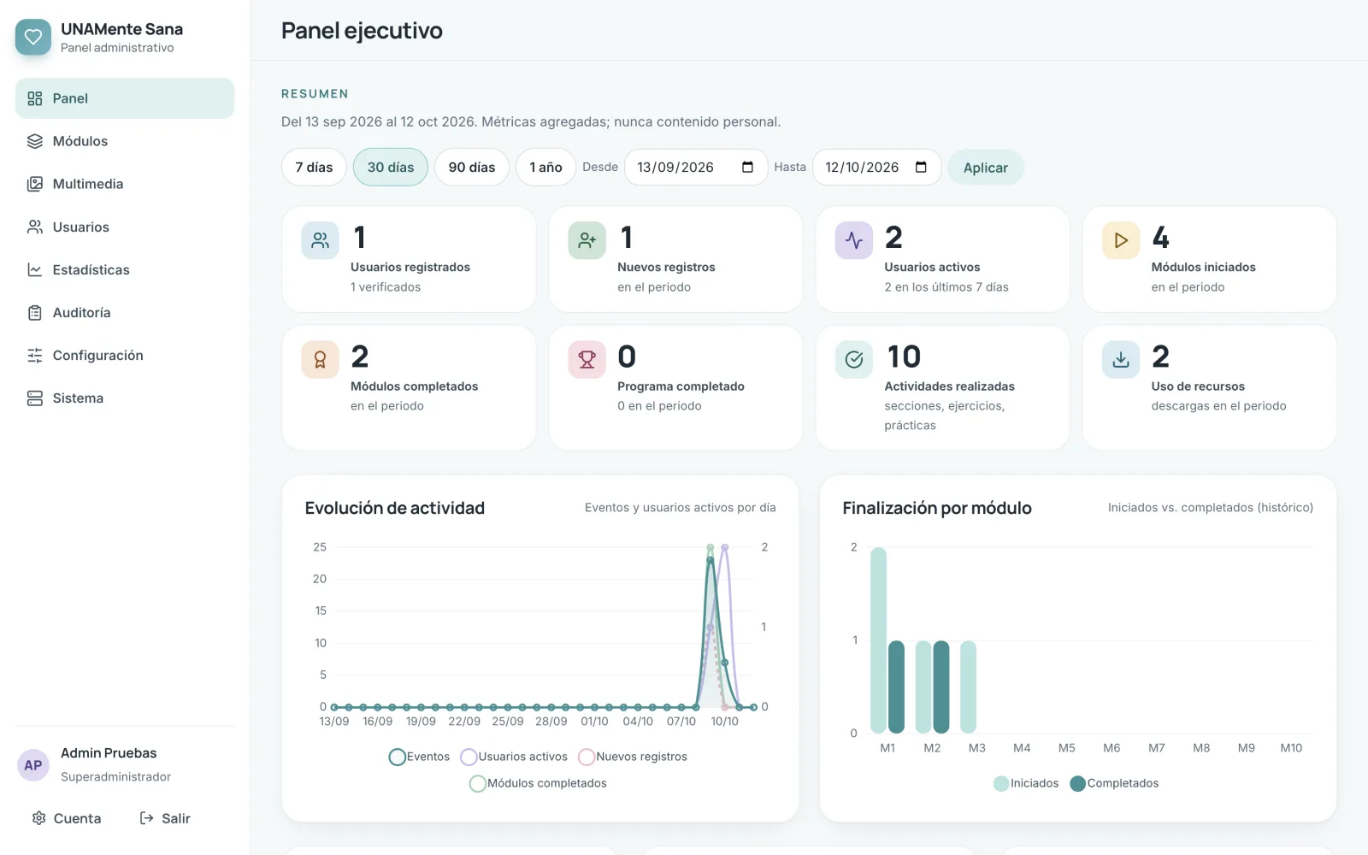Toggle Módulos completados series in legend

pos(538,783)
